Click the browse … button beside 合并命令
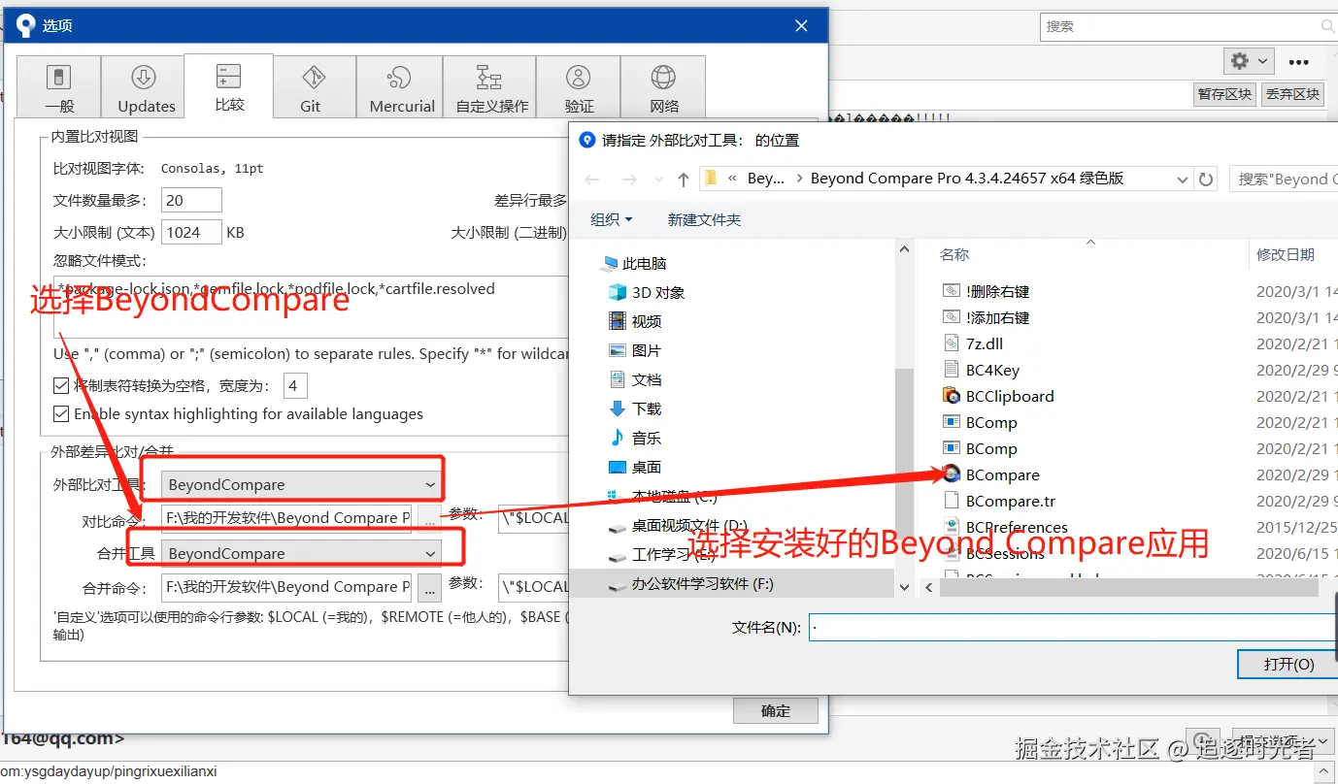1338x784 pixels. point(429,587)
